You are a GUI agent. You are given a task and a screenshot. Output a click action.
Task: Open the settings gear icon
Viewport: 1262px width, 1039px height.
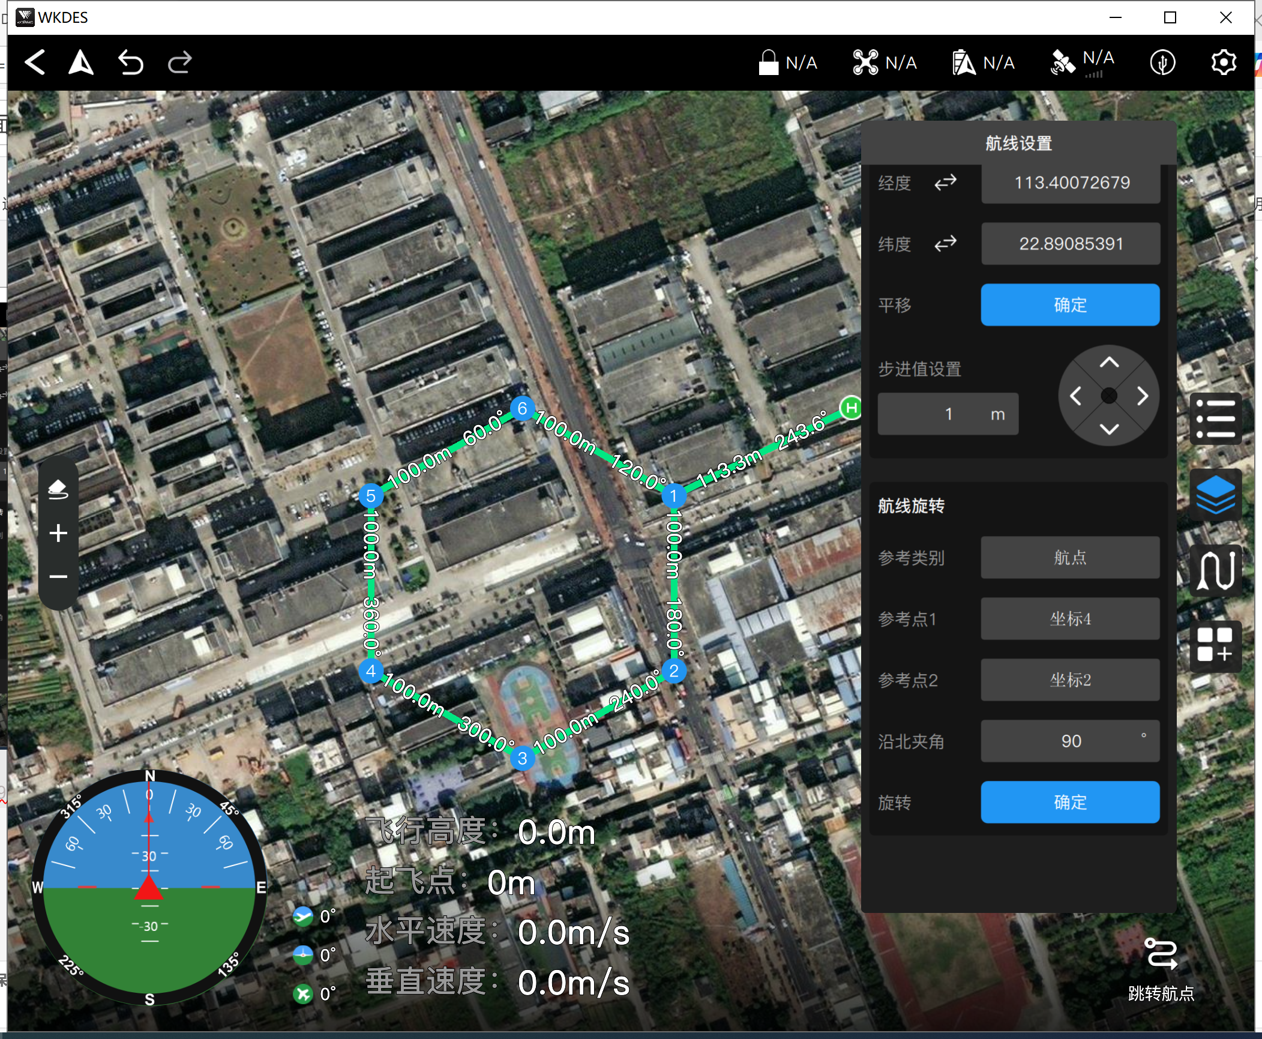coord(1223,62)
